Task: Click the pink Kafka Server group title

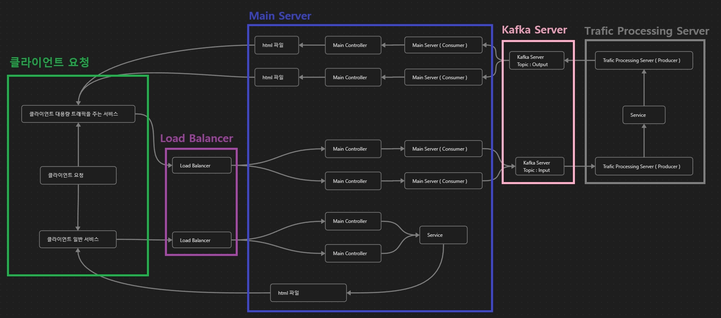Action: click(x=534, y=30)
